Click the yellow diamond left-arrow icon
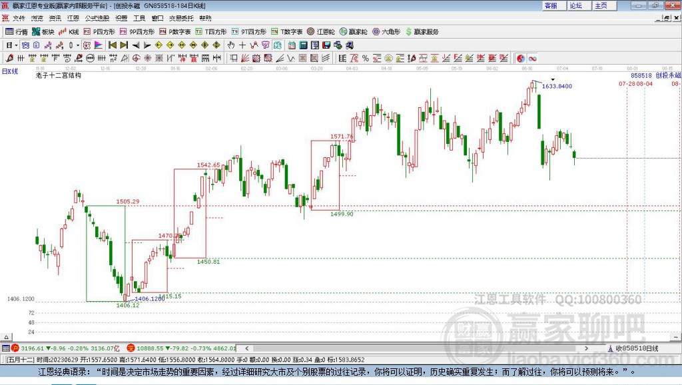The image size is (682, 385). 159,45
